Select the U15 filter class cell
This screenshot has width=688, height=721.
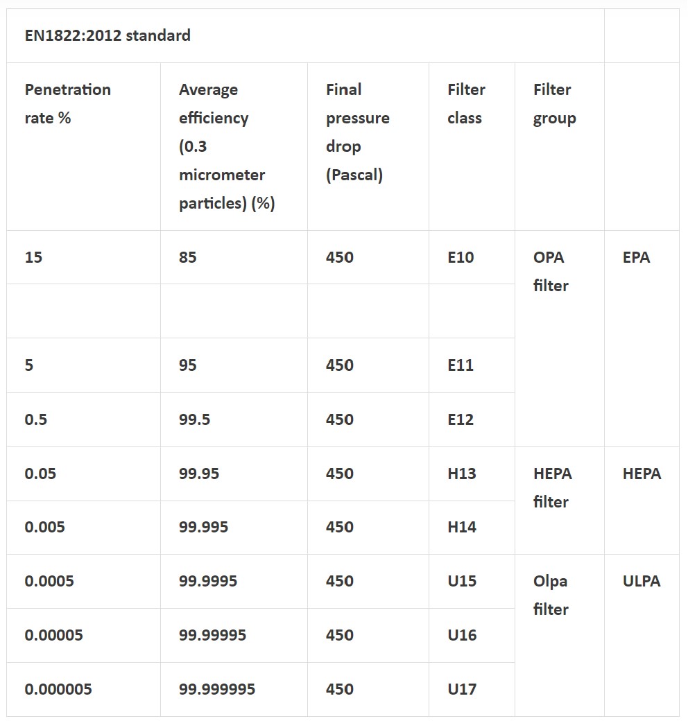tap(462, 581)
